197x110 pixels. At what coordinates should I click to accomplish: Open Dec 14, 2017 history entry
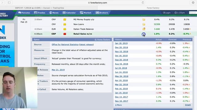121,97
